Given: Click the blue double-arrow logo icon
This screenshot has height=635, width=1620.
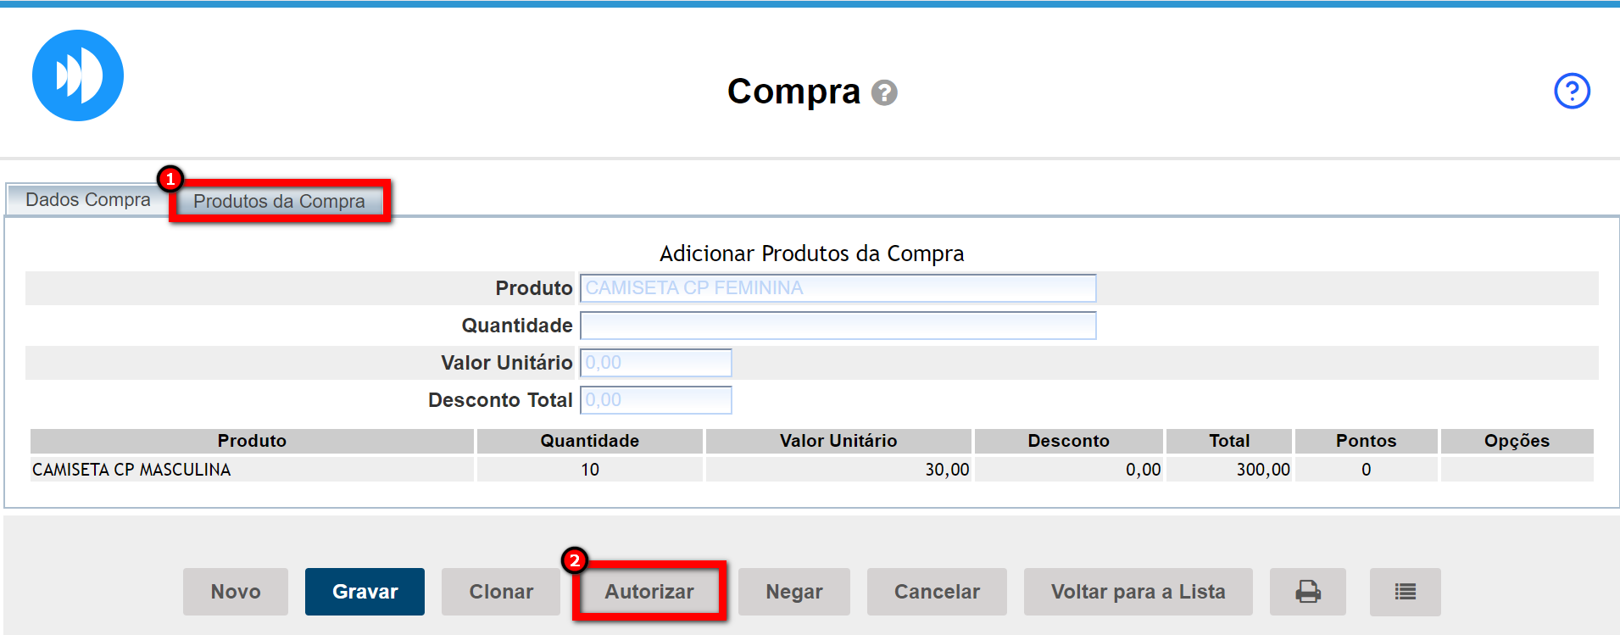Looking at the screenshot, I should [78, 75].
